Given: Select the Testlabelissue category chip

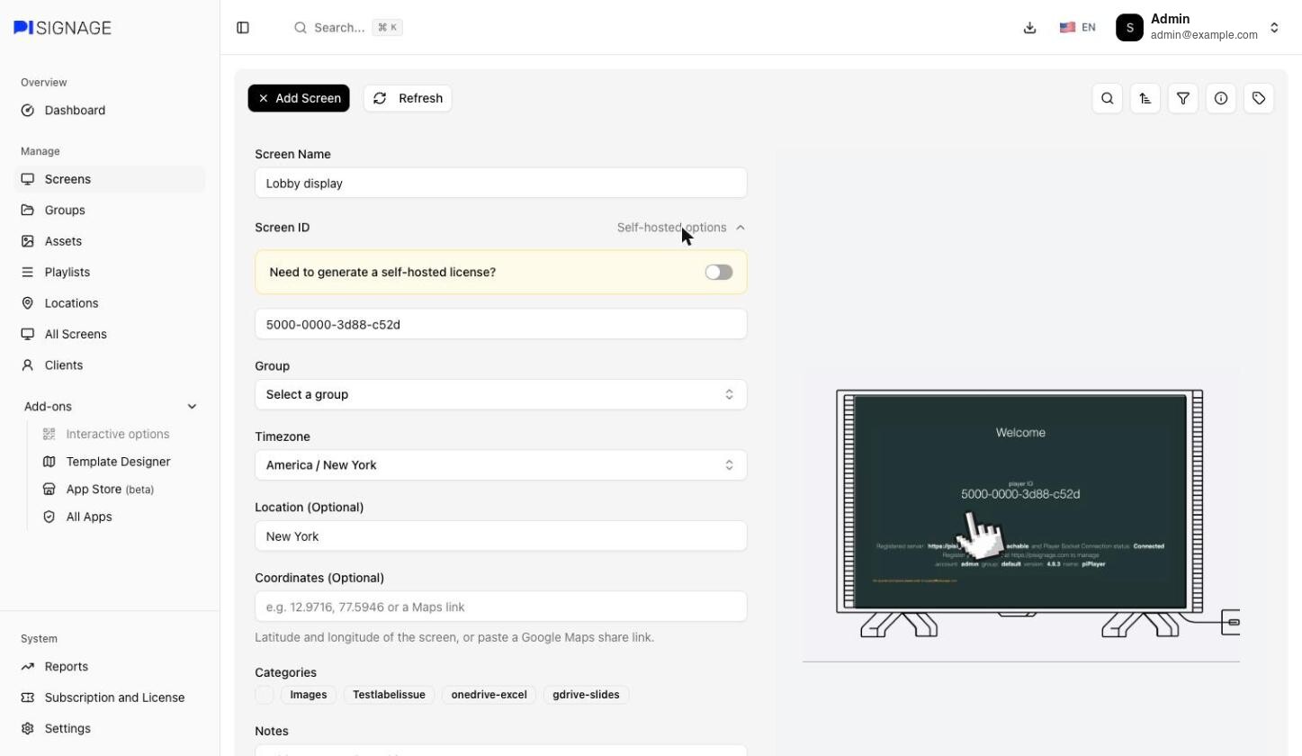Looking at the screenshot, I should (389, 695).
